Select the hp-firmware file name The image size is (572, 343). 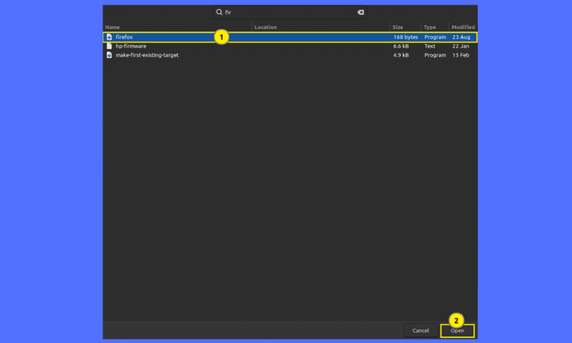click(x=131, y=46)
